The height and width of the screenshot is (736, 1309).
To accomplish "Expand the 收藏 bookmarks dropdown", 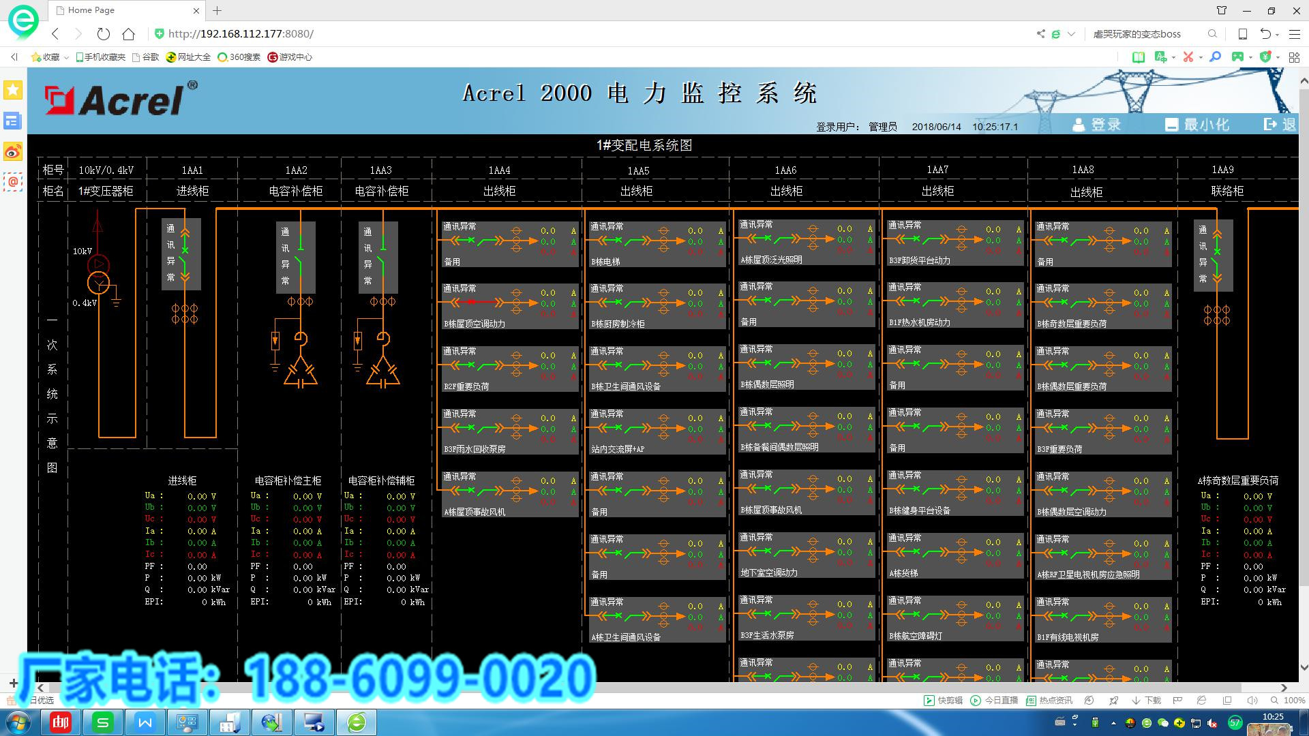I will [66, 57].
